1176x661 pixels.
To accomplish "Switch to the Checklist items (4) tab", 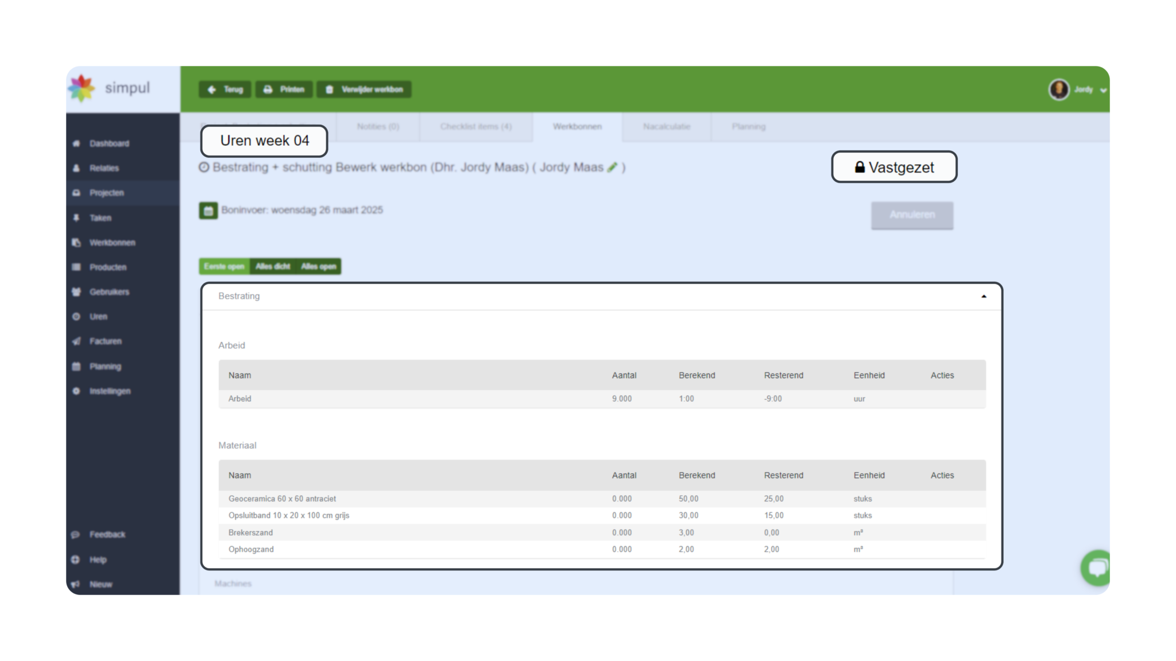I will click(x=476, y=127).
